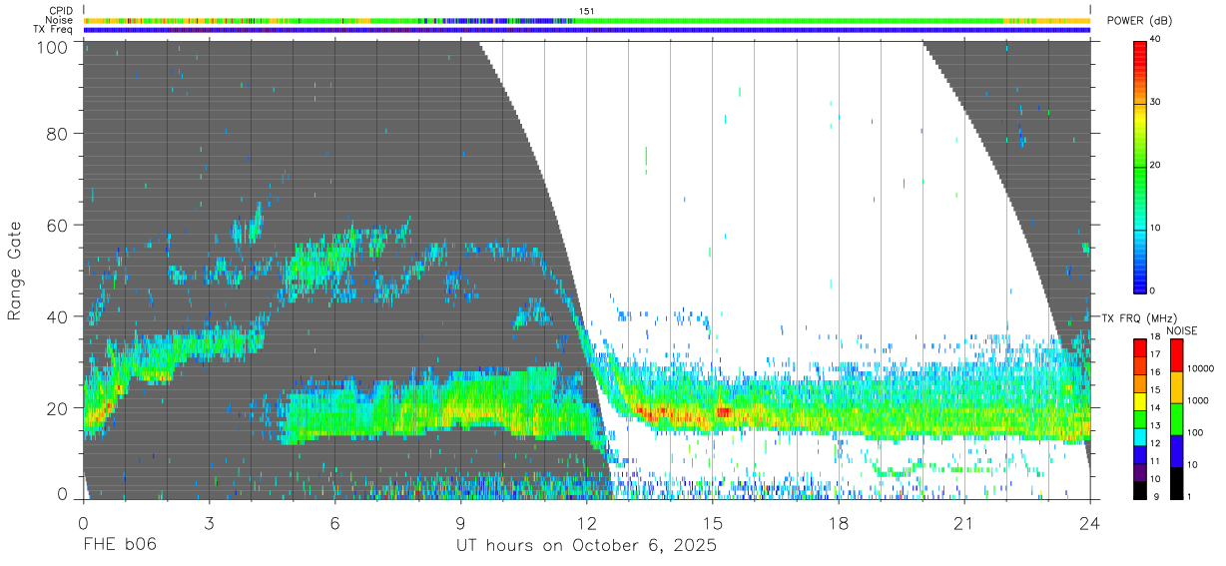Click x-axis tick label '12'
Image resolution: width=1226 pixels, height=566 pixels.
[x=587, y=524]
